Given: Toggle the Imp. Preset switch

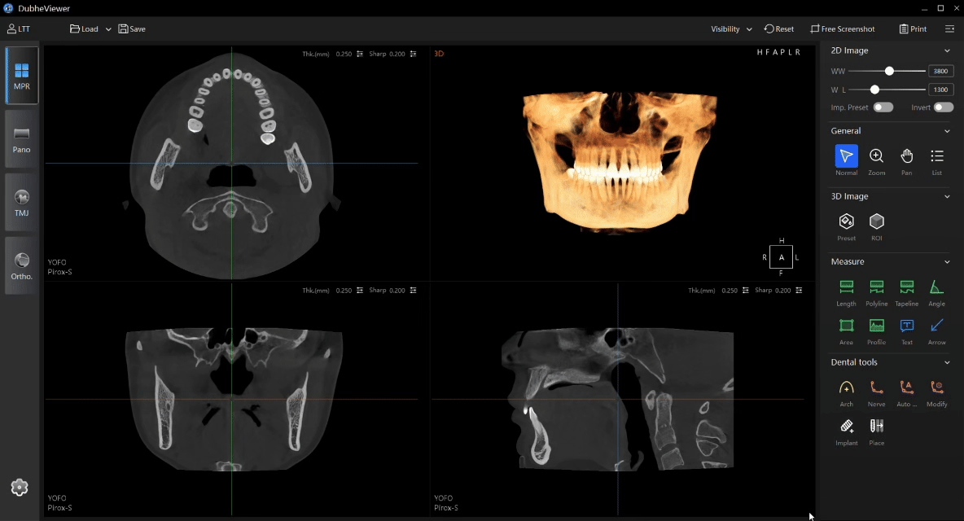Looking at the screenshot, I should coord(883,107).
